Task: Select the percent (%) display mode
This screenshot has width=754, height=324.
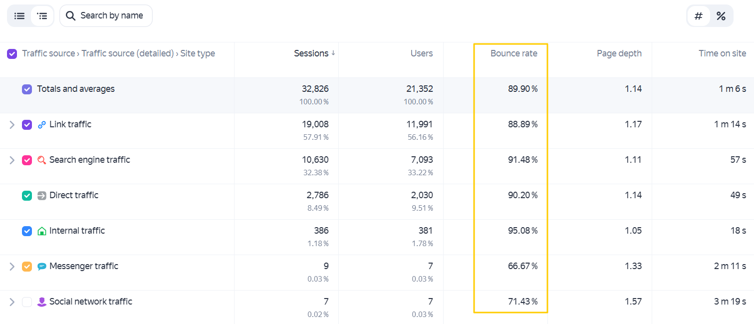Action: tap(721, 16)
